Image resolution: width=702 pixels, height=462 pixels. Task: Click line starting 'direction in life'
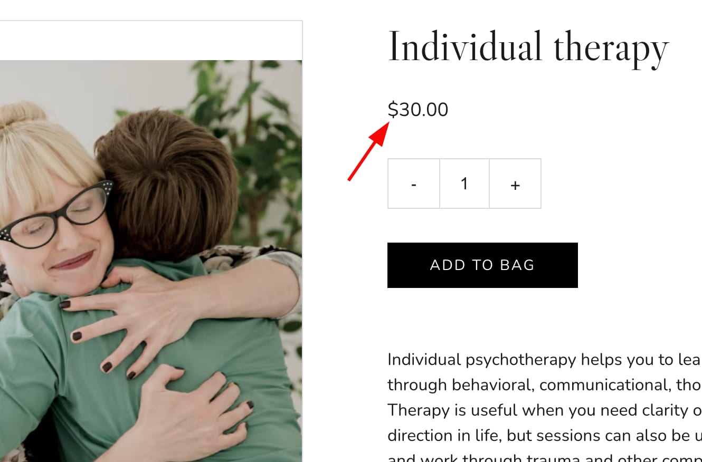point(545,436)
